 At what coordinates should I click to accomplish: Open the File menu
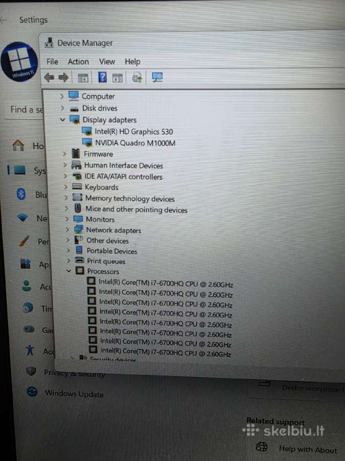click(52, 61)
